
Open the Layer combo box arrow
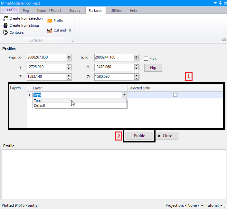click(x=124, y=95)
